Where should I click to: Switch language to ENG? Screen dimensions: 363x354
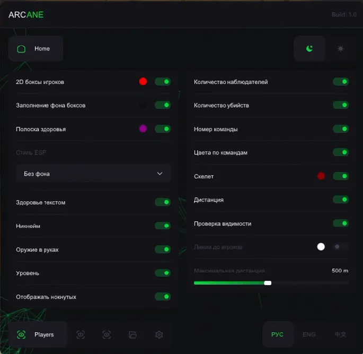pyautogui.click(x=309, y=335)
